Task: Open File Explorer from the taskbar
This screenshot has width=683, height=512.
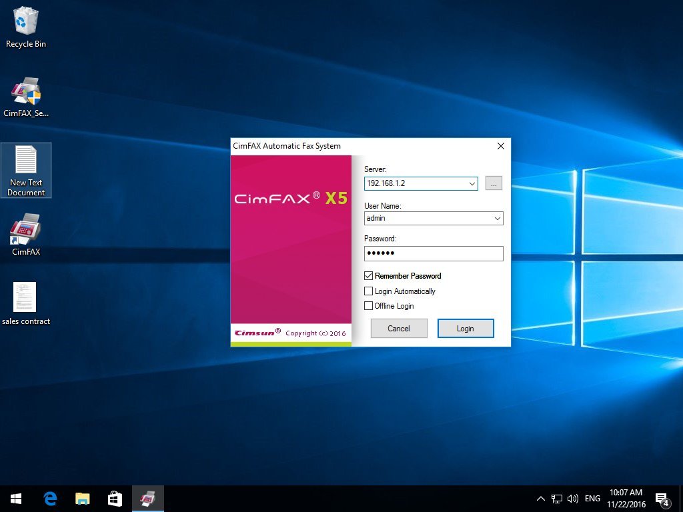Action: tap(82, 498)
